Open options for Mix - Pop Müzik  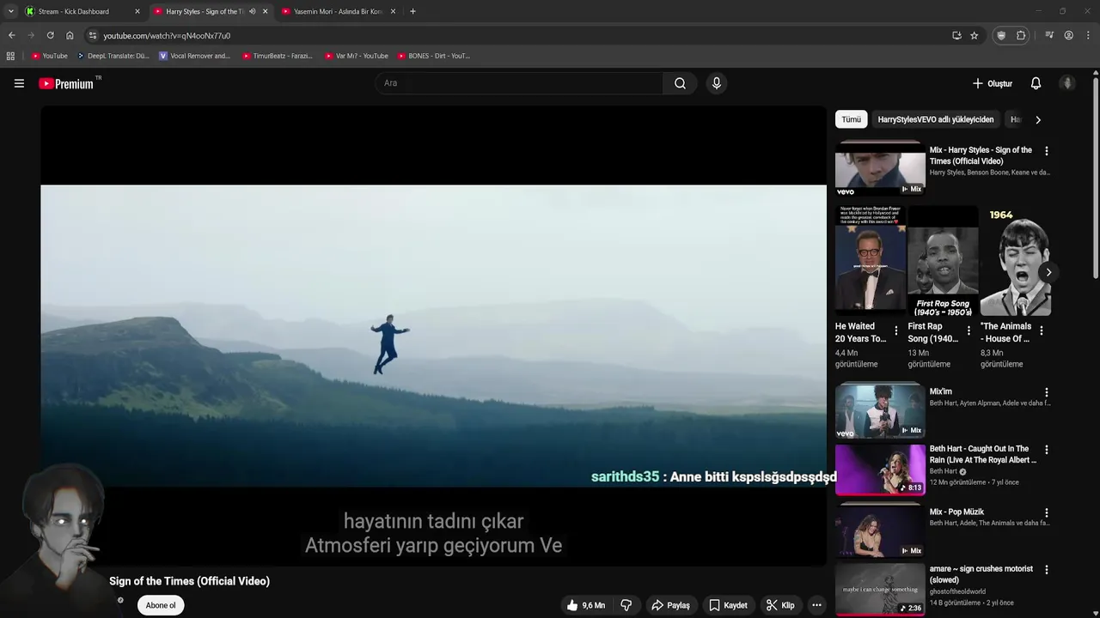(x=1046, y=512)
